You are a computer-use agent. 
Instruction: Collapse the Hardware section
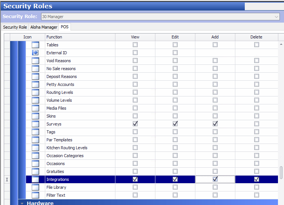pos(22,203)
